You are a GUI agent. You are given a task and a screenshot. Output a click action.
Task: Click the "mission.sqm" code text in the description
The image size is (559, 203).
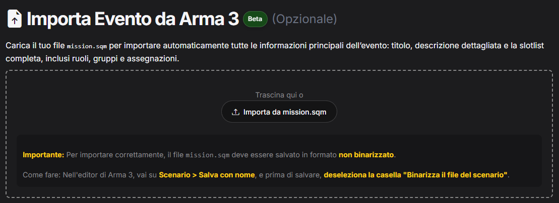87,46
